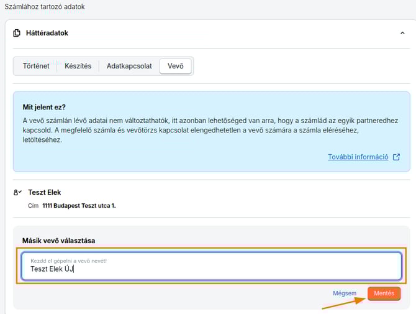Select the Adatkapcsolat tab

pos(129,66)
